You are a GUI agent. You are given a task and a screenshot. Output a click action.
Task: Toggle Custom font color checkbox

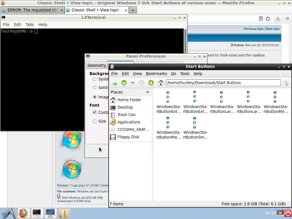point(95,112)
